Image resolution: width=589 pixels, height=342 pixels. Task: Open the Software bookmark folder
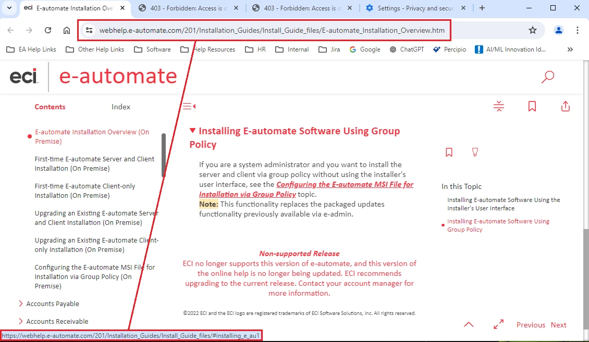click(x=152, y=49)
